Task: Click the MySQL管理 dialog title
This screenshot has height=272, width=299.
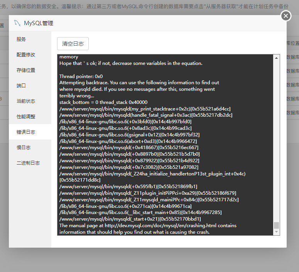Action: tap(39, 23)
